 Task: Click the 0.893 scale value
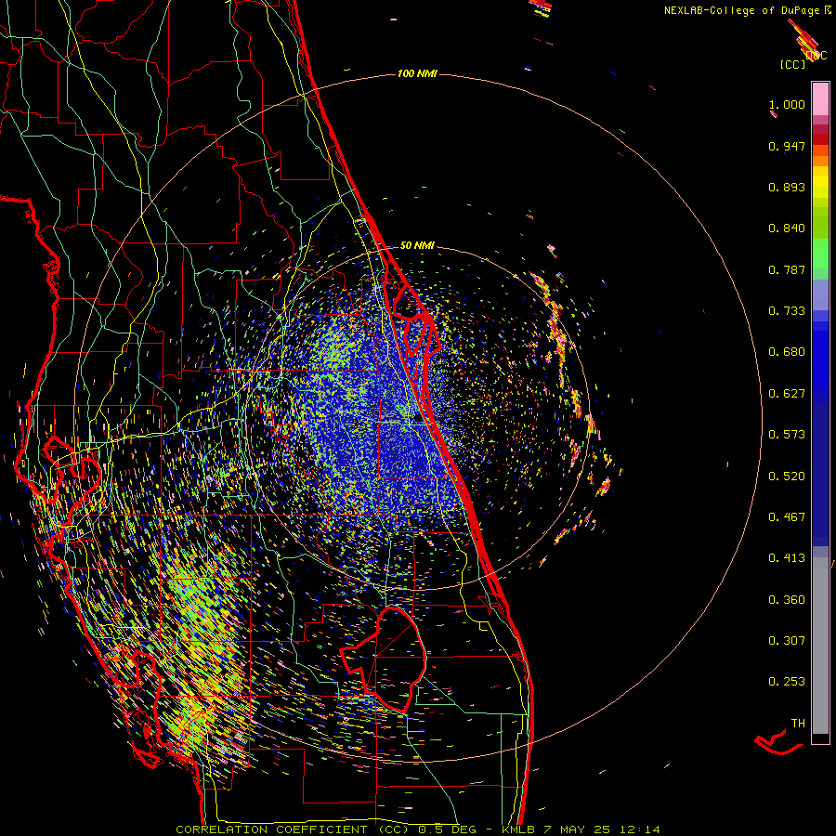(x=787, y=187)
